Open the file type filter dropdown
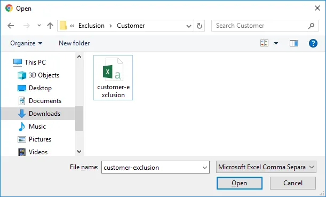Viewport: 326px width, 197px height. pos(266,167)
